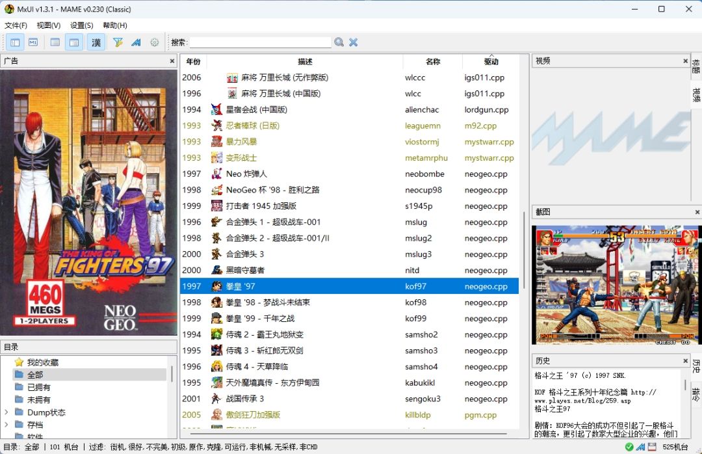Expand the 软件 tree node

pos(6,437)
